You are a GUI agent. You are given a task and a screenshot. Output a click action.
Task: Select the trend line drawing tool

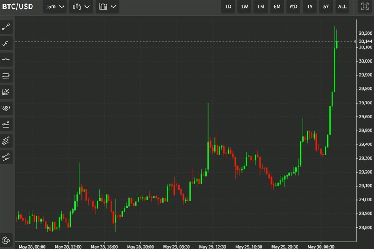(x=6, y=27)
